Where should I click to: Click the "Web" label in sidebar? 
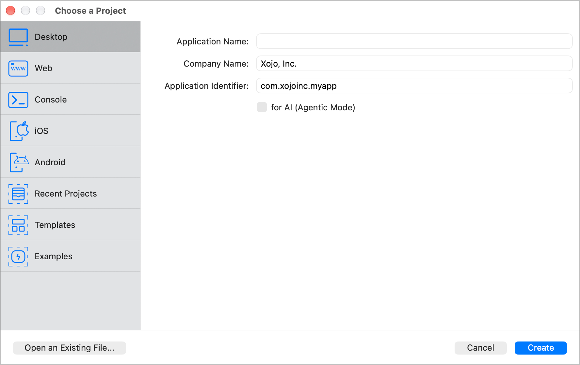(43, 68)
